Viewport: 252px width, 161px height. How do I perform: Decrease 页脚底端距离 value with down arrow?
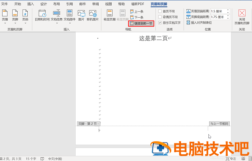point(228,18)
